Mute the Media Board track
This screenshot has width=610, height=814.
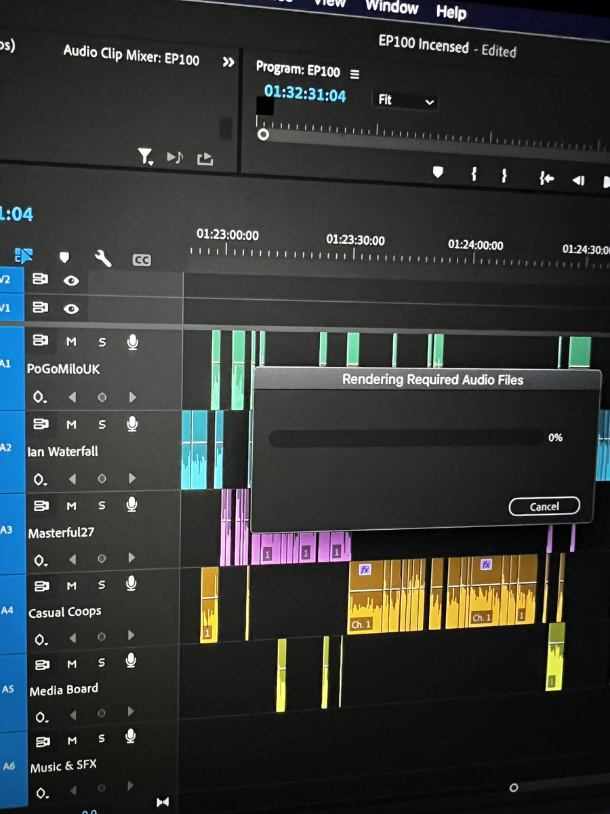pyautogui.click(x=72, y=663)
